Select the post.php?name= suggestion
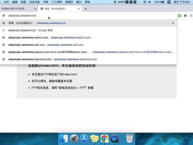This screenshot has width=193, height=145. tap(88, 52)
